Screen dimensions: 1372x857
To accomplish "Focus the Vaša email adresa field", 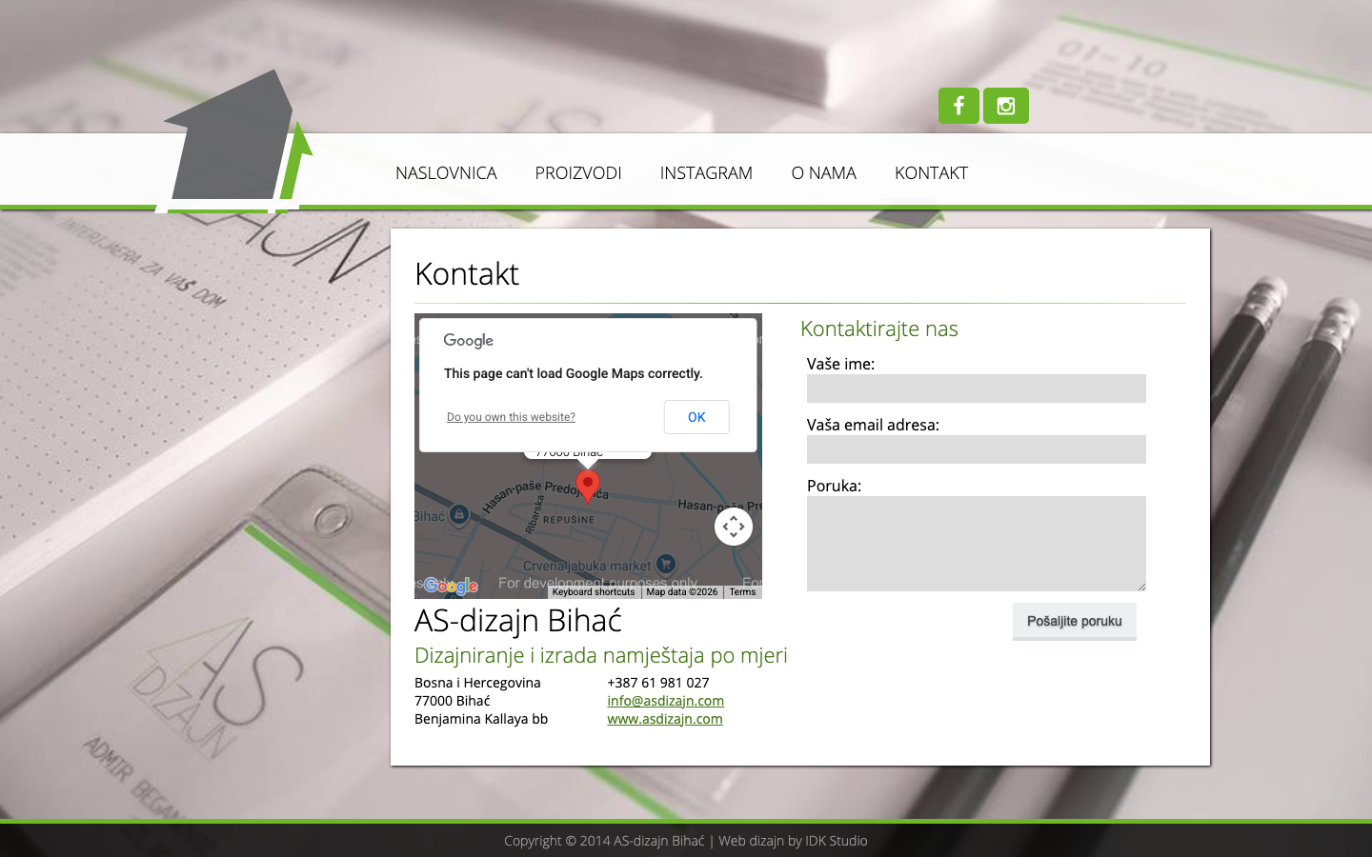I will [x=977, y=449].
